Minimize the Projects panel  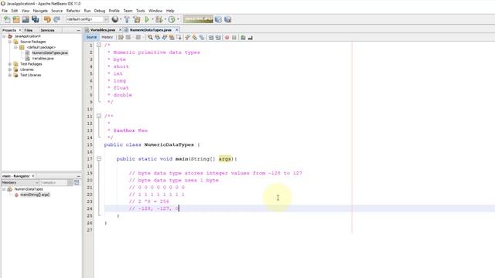tap(79, 30)
